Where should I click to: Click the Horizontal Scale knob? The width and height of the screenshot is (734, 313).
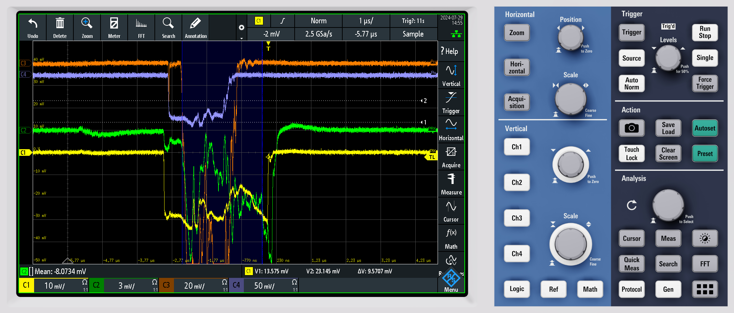[x=571, y=99]
